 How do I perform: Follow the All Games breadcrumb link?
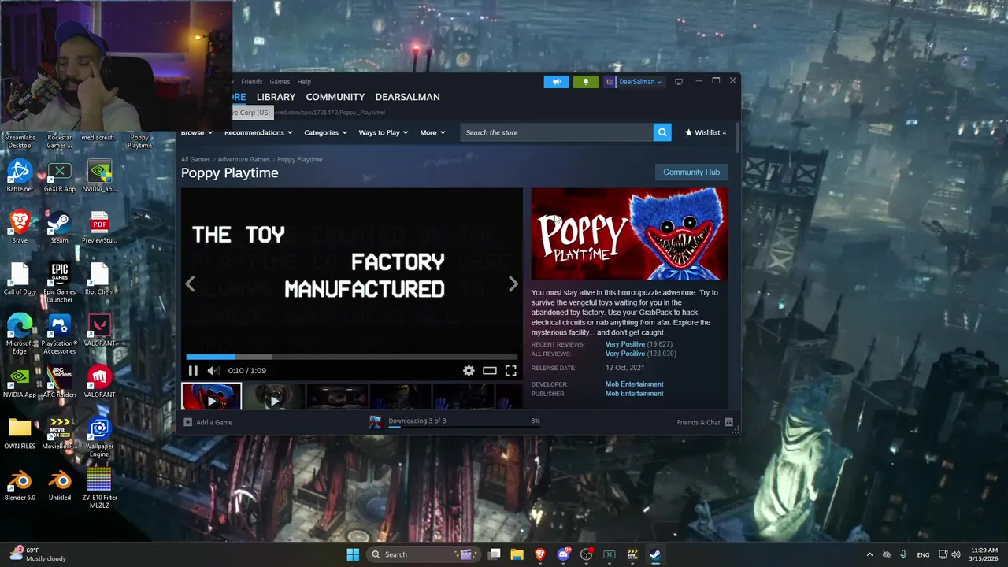pos(195,159)
